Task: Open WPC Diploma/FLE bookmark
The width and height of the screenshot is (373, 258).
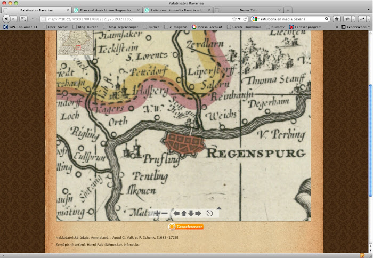Action: click(x=20, y=27)
